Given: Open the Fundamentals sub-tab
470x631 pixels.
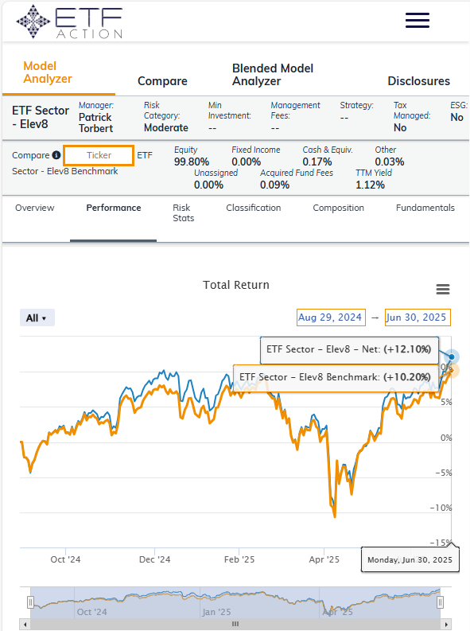Looking at the screenshot, I should (x=425, y=208).
